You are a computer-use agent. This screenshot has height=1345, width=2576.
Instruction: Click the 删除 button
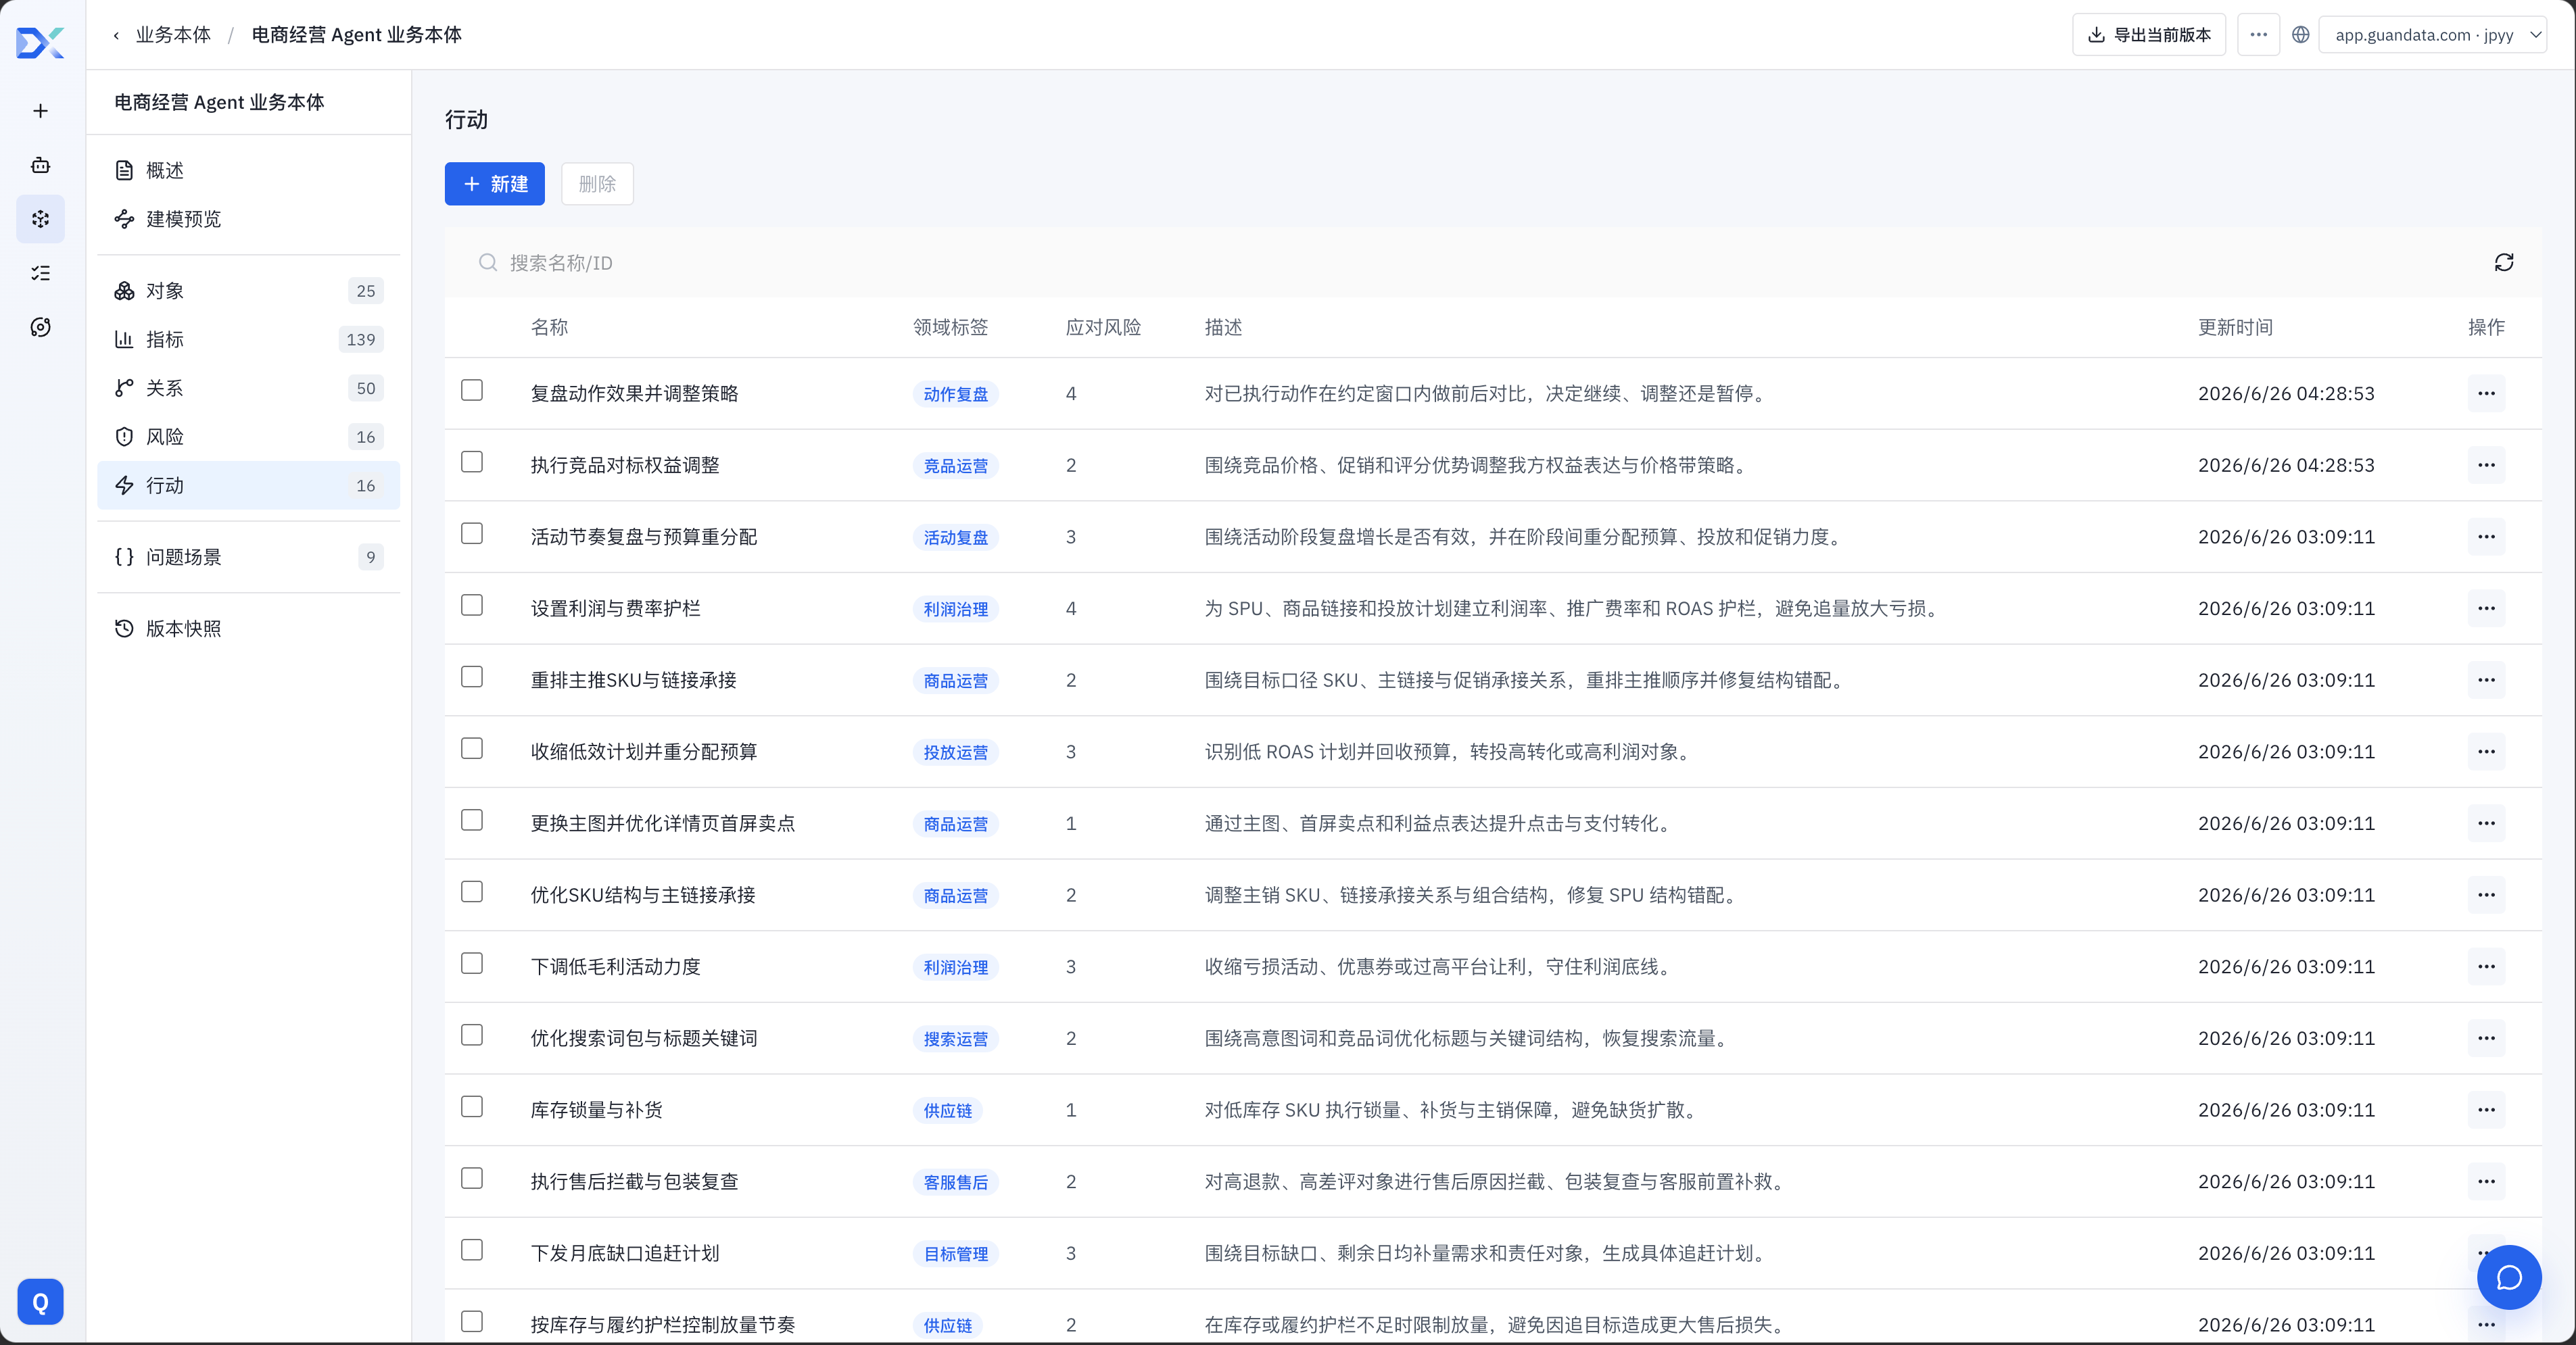[597, 184]
